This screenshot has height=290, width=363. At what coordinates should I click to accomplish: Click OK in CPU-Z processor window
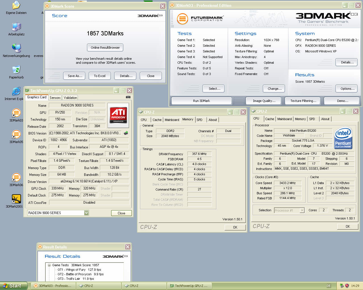pyautogui.click(x=348, y=227)
